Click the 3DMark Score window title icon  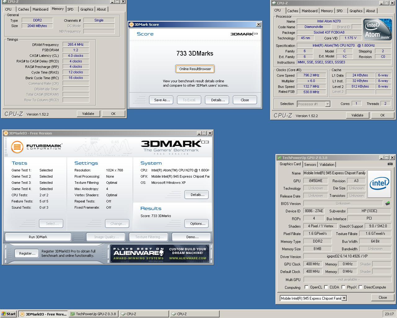pos(132,25)
